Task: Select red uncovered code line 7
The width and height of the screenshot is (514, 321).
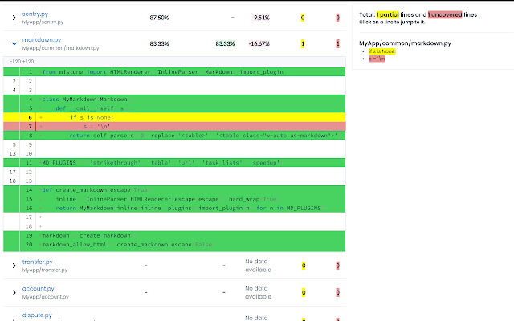Action: 174,127
